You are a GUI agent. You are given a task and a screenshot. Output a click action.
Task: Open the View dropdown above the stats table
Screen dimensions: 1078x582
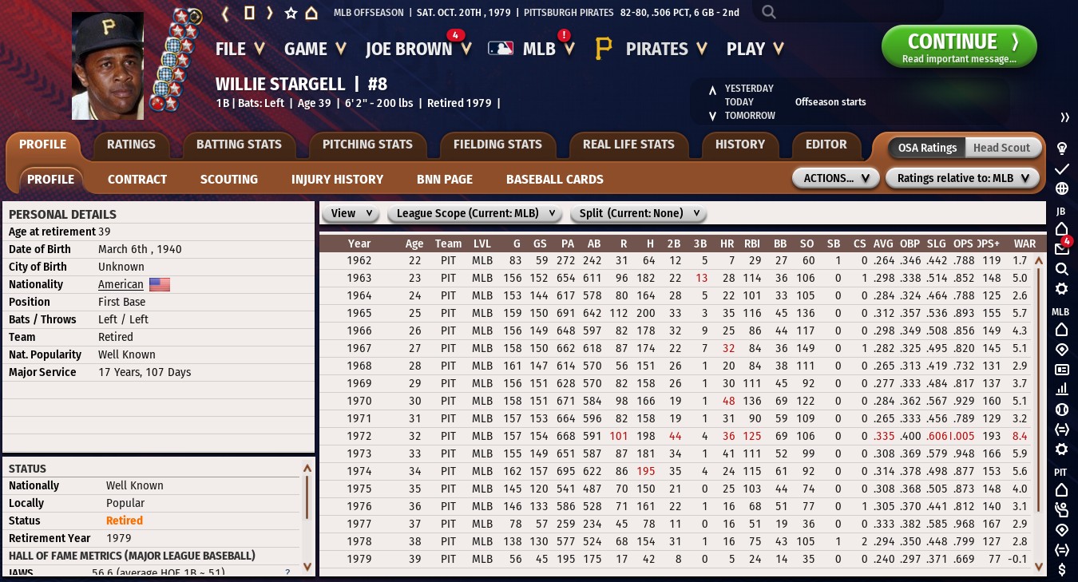pos(350,213)
